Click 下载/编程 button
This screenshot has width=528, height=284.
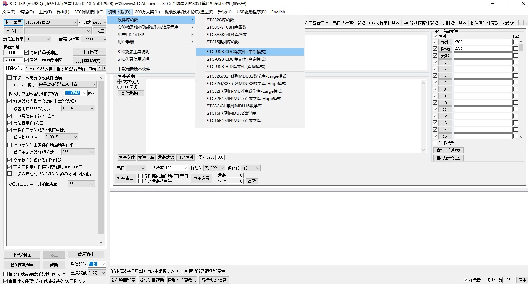coord(22,255)
